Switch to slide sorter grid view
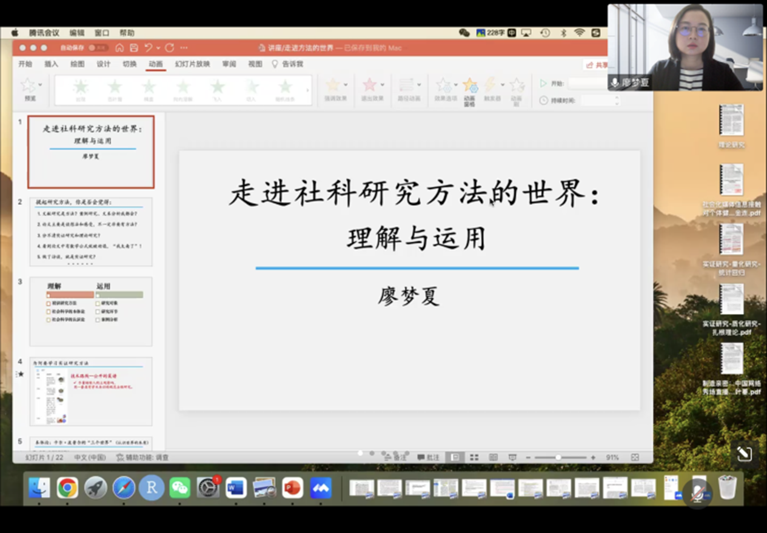 pos(474,457)
